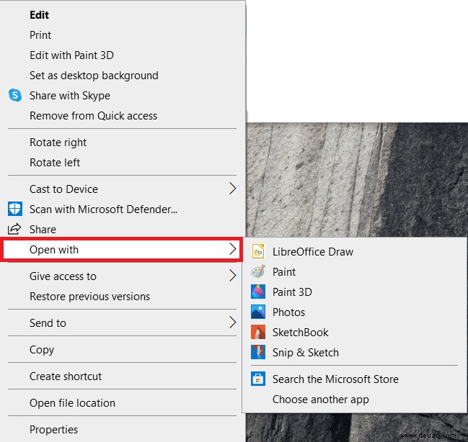Click the LibreOffice Draw icon
The height and width of the screenshot is (442, 468).
258,251
